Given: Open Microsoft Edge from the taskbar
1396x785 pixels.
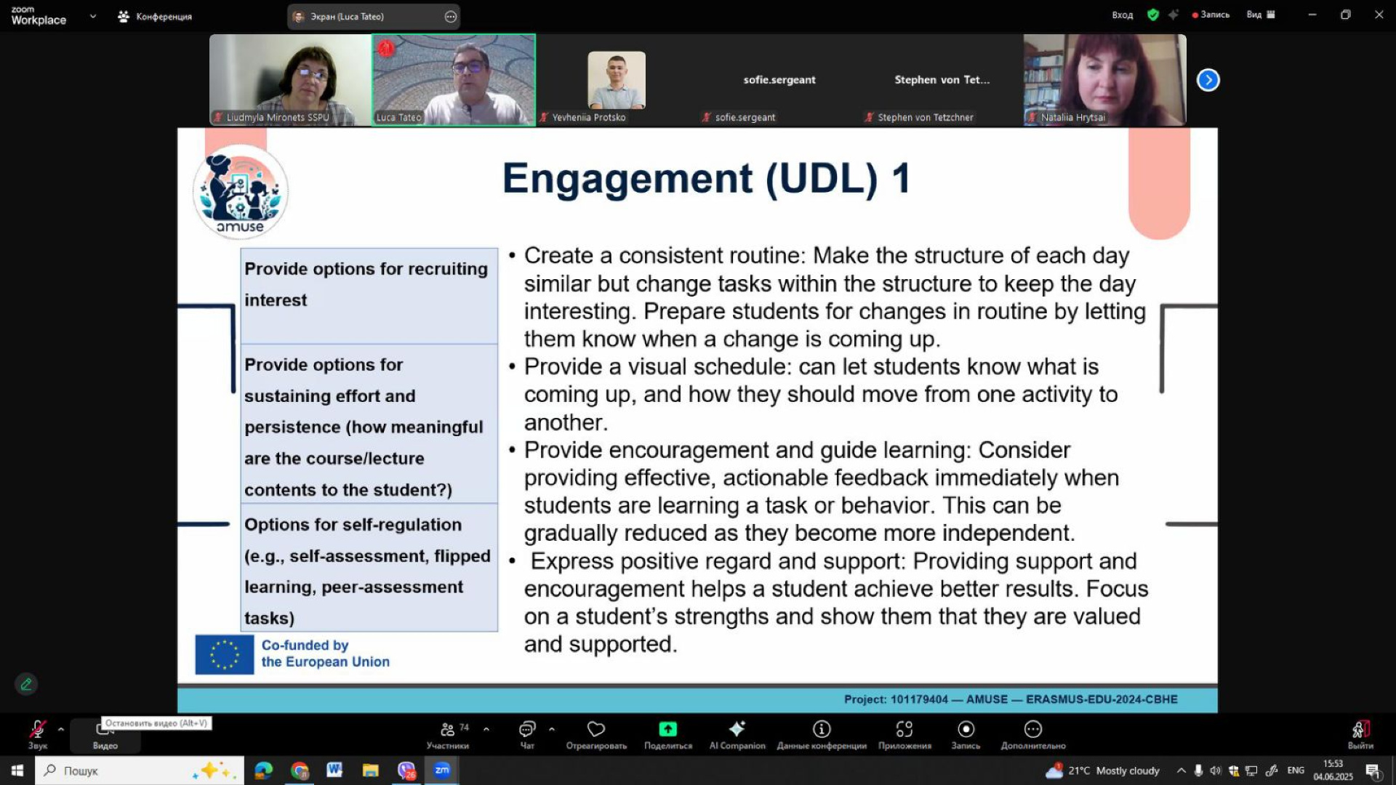Looking at the screenshot, I should point(263,770).
